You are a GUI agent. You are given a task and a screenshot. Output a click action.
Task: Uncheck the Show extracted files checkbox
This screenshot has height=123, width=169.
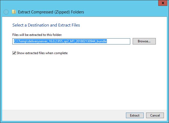point(14,53)
